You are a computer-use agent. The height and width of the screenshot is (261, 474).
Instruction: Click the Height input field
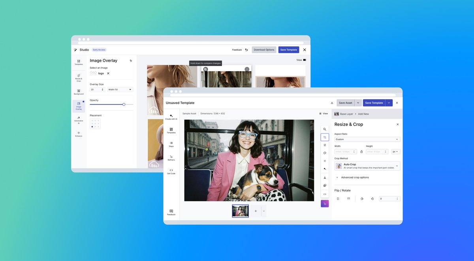(377, 151)
